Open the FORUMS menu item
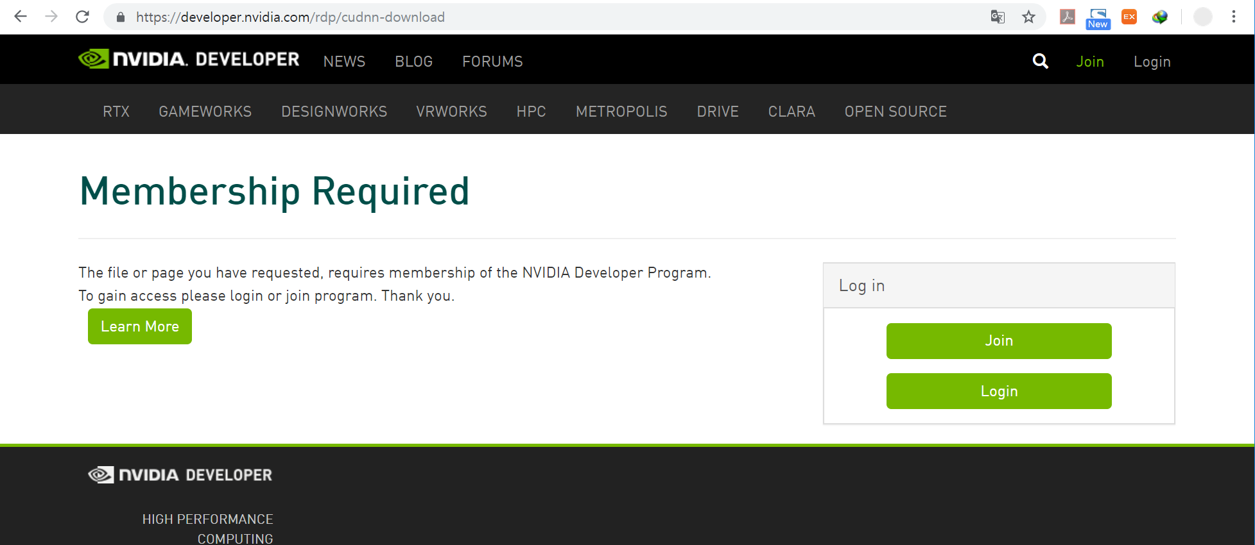This screenshot has height=545, width=1255. pyautogui.click(x=492, y=62)
